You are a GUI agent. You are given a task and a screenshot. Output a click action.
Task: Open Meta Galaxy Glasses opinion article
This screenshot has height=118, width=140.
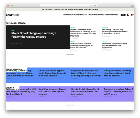(117, 73)
